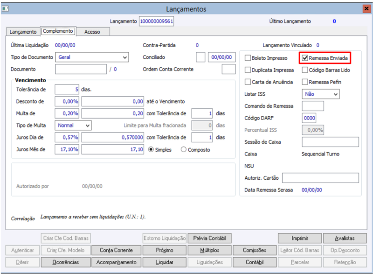This screenshot has height=274, width=373.
Task: Click the Múltiplos button
Action: pos(209,250)
